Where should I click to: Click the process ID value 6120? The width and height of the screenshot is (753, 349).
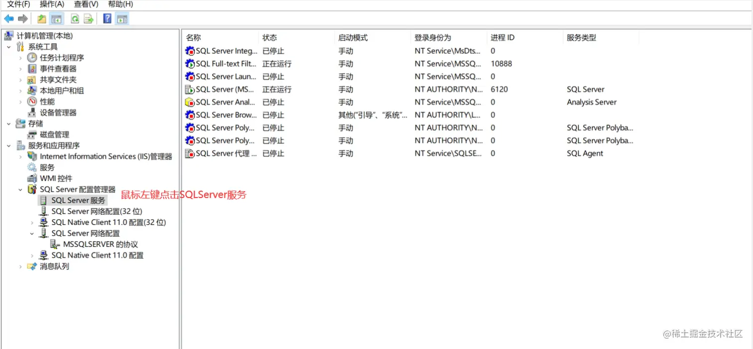pyautogui.click(x=499, y=90)
